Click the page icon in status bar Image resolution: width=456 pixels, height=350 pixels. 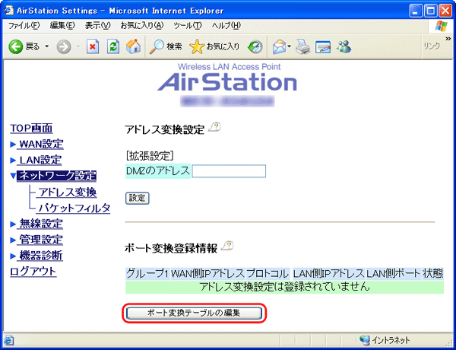pyautogui.click(x=8, y=340)
